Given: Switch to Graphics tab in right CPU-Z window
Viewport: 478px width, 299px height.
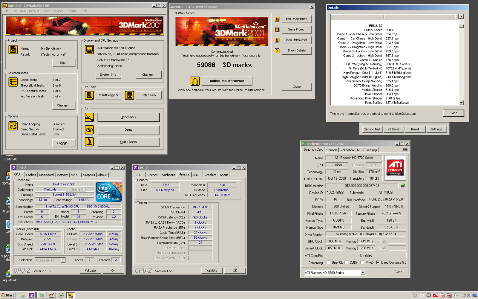Looking at the screenshot, I should tap(210, 175).
